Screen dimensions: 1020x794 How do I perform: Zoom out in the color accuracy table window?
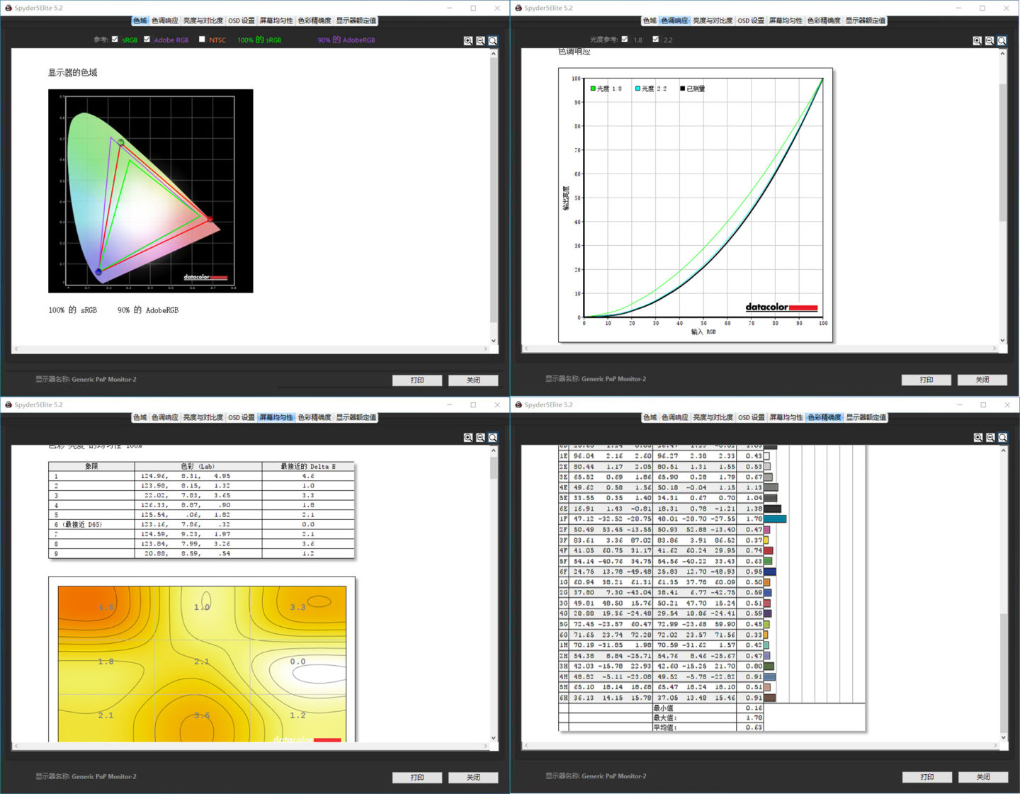990,438
